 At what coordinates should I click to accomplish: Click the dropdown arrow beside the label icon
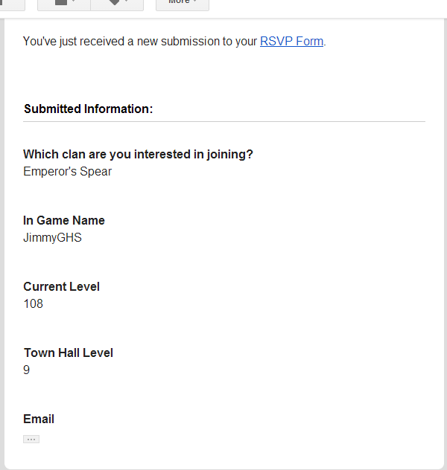pos(126,2)
